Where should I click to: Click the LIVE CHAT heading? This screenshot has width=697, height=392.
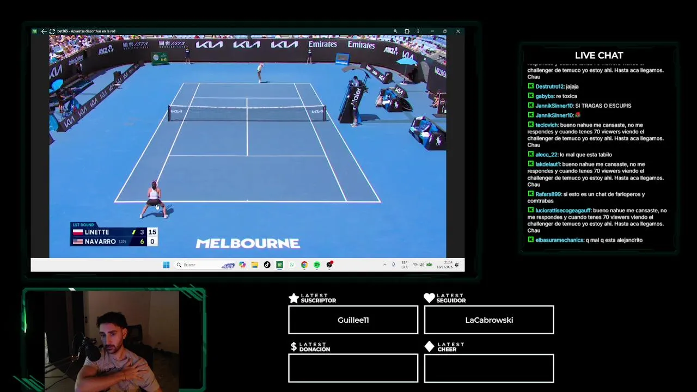[x=599, y=56]
